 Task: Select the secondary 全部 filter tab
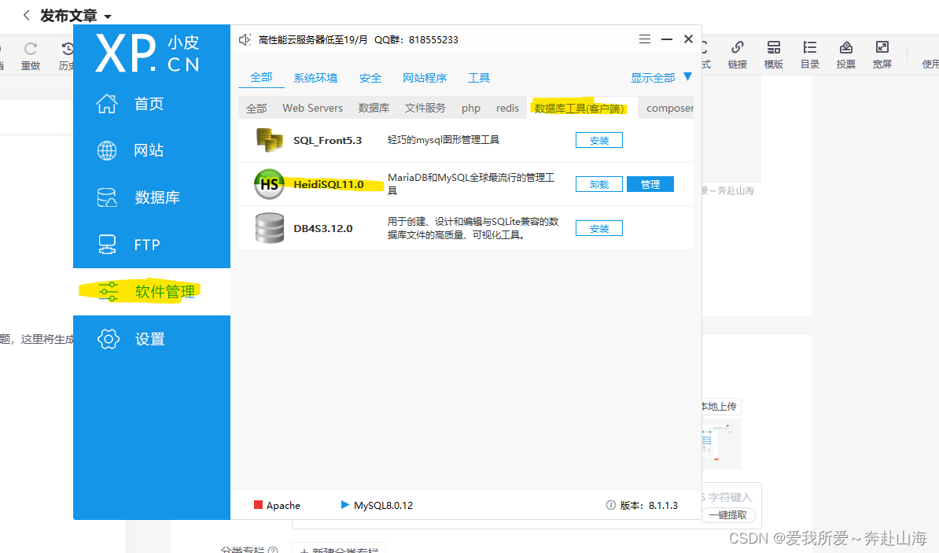256,109
